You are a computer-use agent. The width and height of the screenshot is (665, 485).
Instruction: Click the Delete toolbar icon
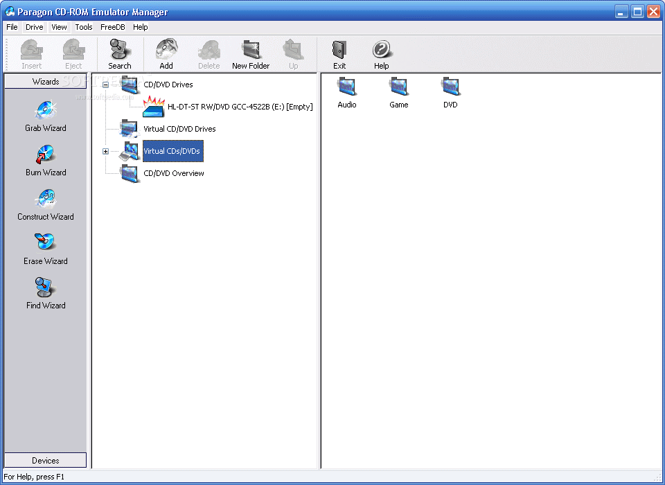(x=209, y=50)
